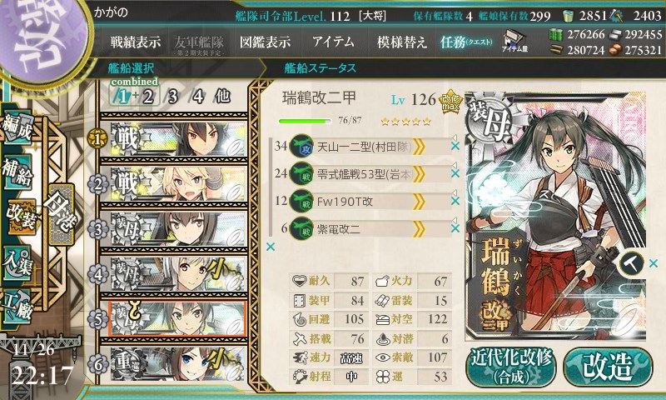666x400 pixels.
Task: Click the 天山一二型(村田隊) torpedo bomber icon
Action: coord(301,146)
